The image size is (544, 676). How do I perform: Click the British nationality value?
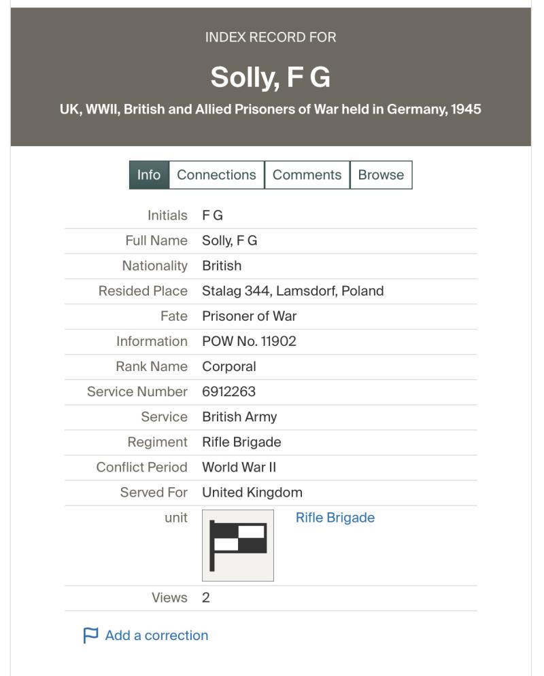222,266
